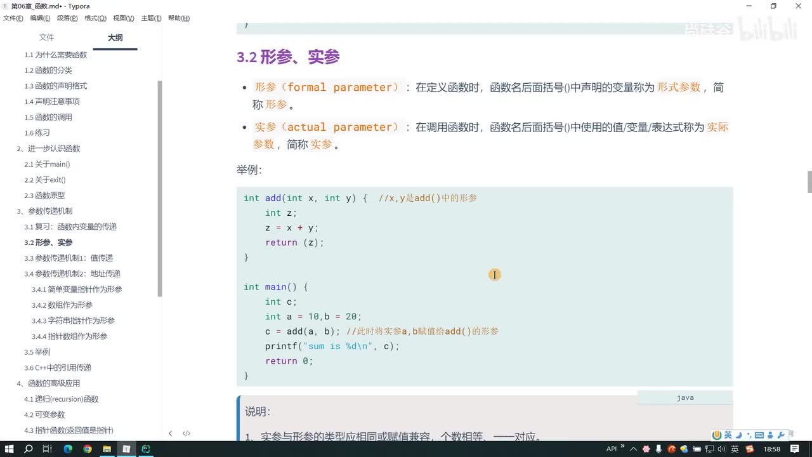Screen dimensions: 812x457
Task: Jump to outline section 2、进一步认识函数
Action: 48,149
